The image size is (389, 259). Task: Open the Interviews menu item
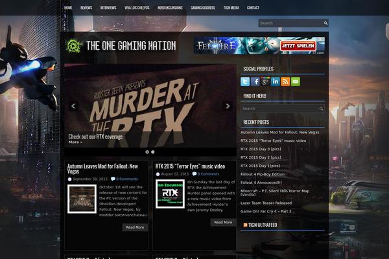[108, 8]
